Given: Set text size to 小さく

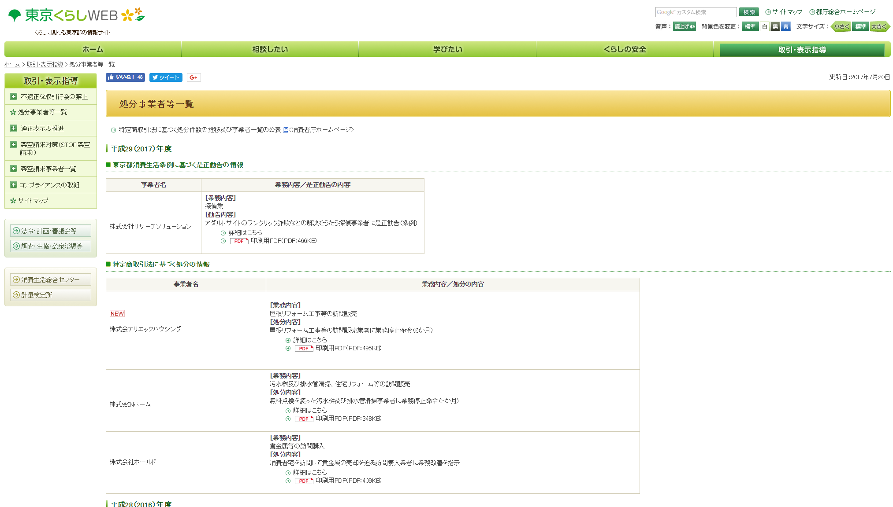Looking at the screenshot, I should tap(841, 27).
